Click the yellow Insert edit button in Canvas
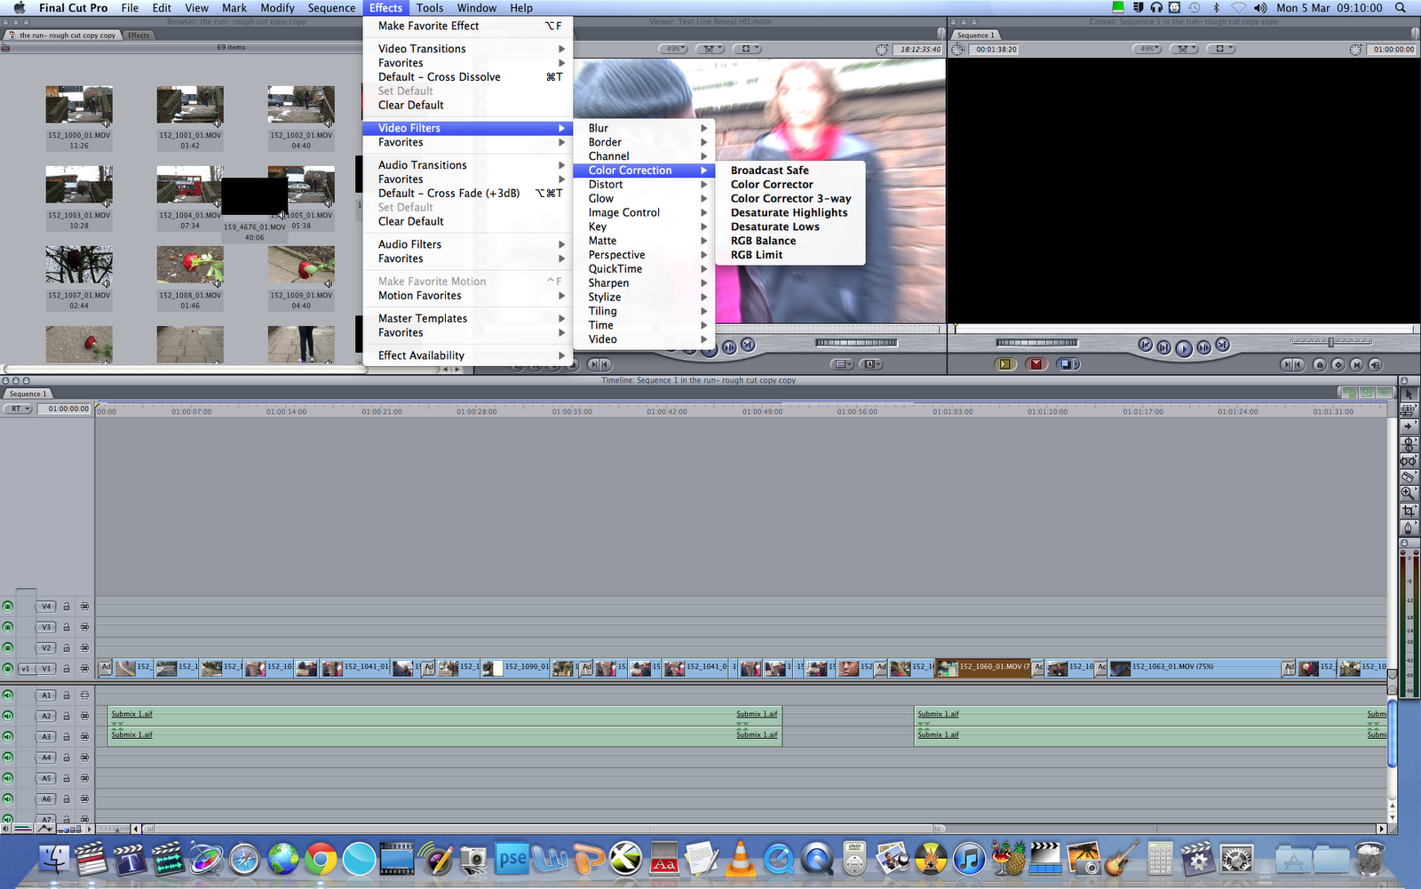The width and height of the screenshot is (1421, 889). (x=1004, y=364)
